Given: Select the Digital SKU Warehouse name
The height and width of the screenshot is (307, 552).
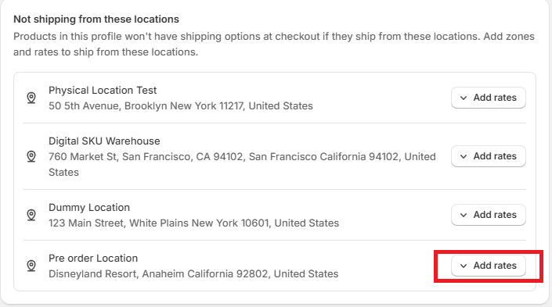Looking at the screenshot, I should (x=104, y=141).
